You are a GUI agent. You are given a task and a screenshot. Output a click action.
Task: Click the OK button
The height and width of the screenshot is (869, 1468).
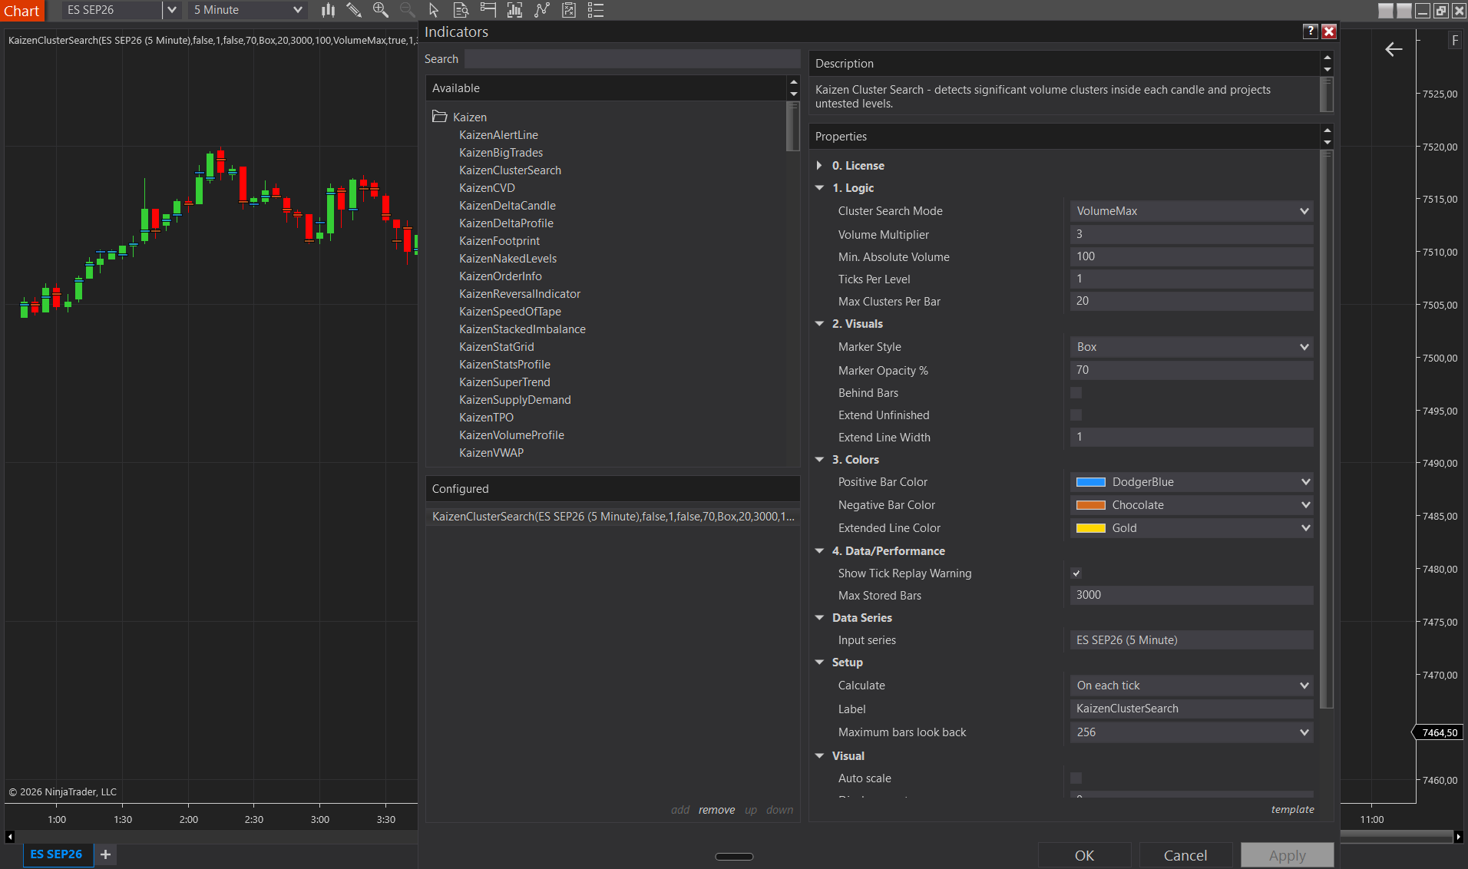1084,855
